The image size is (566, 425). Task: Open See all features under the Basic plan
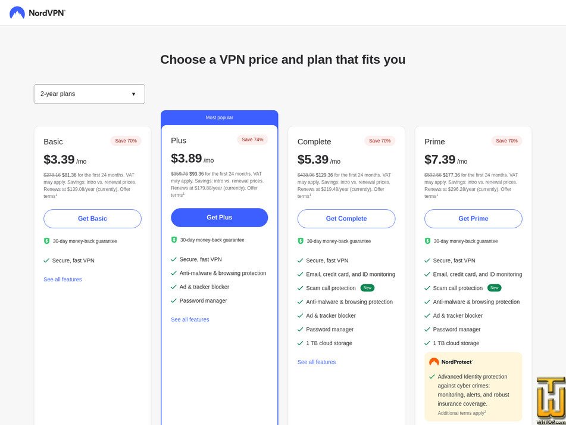pos(62,279)
